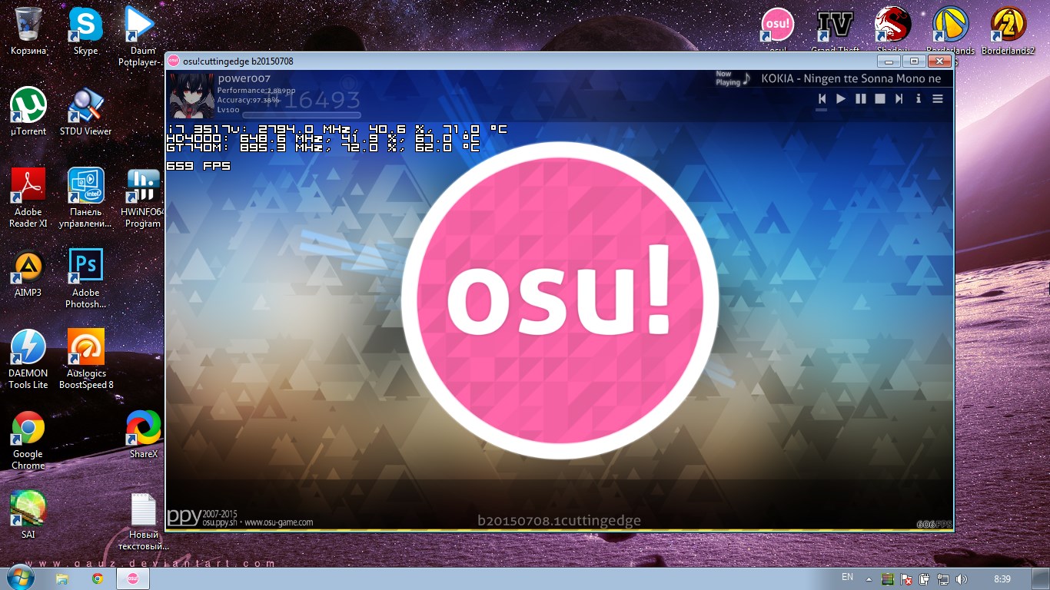Stop music playback in osu!
This screenshot has width=1050, height=590.
(880, 99)
